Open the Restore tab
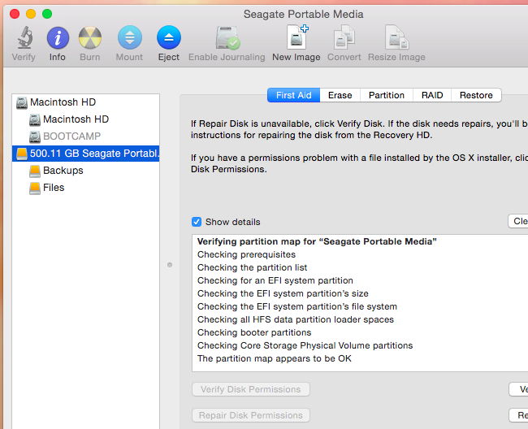The width and height of the screenshot is (528, 429). point(476,95)
